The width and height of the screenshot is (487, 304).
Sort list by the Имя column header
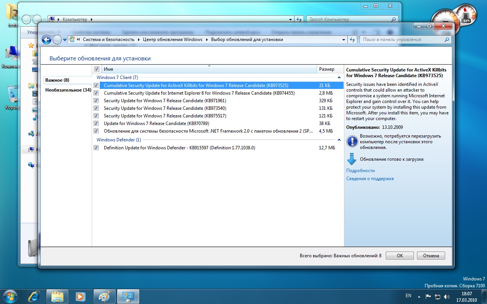[209, 69]
